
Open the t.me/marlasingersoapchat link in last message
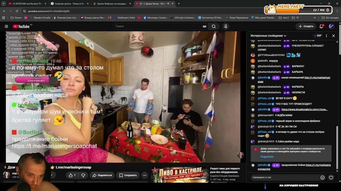click(294, 167)
